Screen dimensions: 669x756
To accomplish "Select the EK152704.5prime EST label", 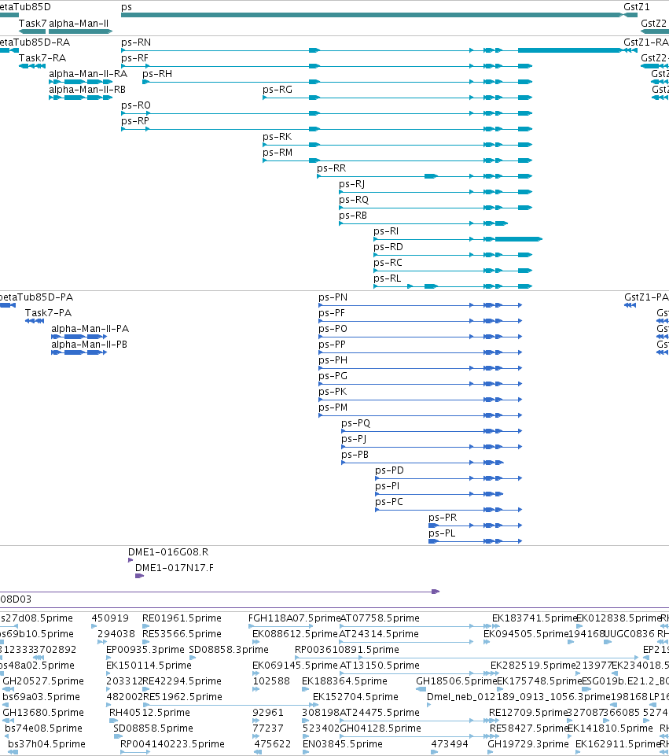I will [355, 697].
